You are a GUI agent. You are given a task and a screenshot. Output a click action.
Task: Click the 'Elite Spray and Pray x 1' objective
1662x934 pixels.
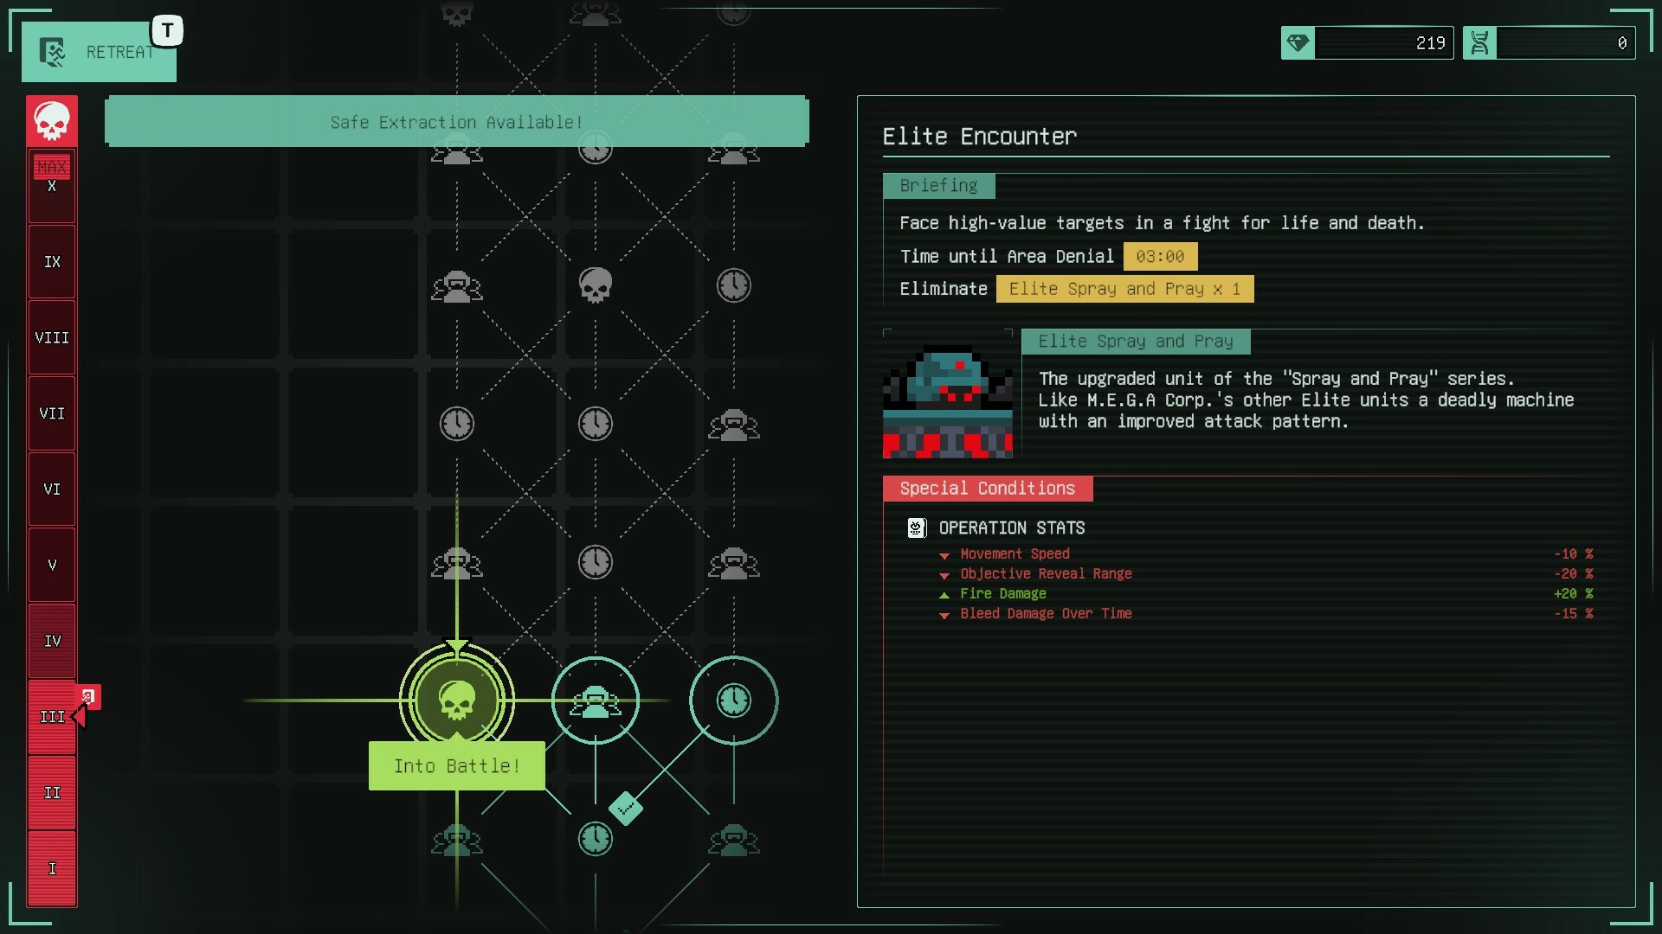[1124, 289]
